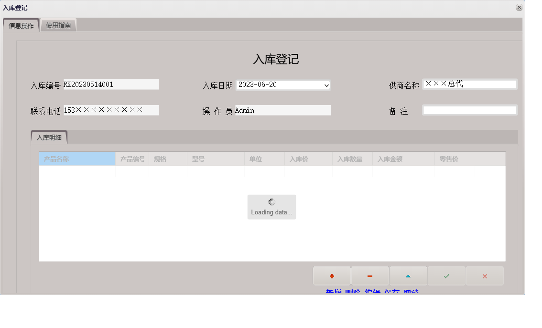Click the red X cancel icon
The width and height of the screenshot is (542, 328).
tap(484, 275)
